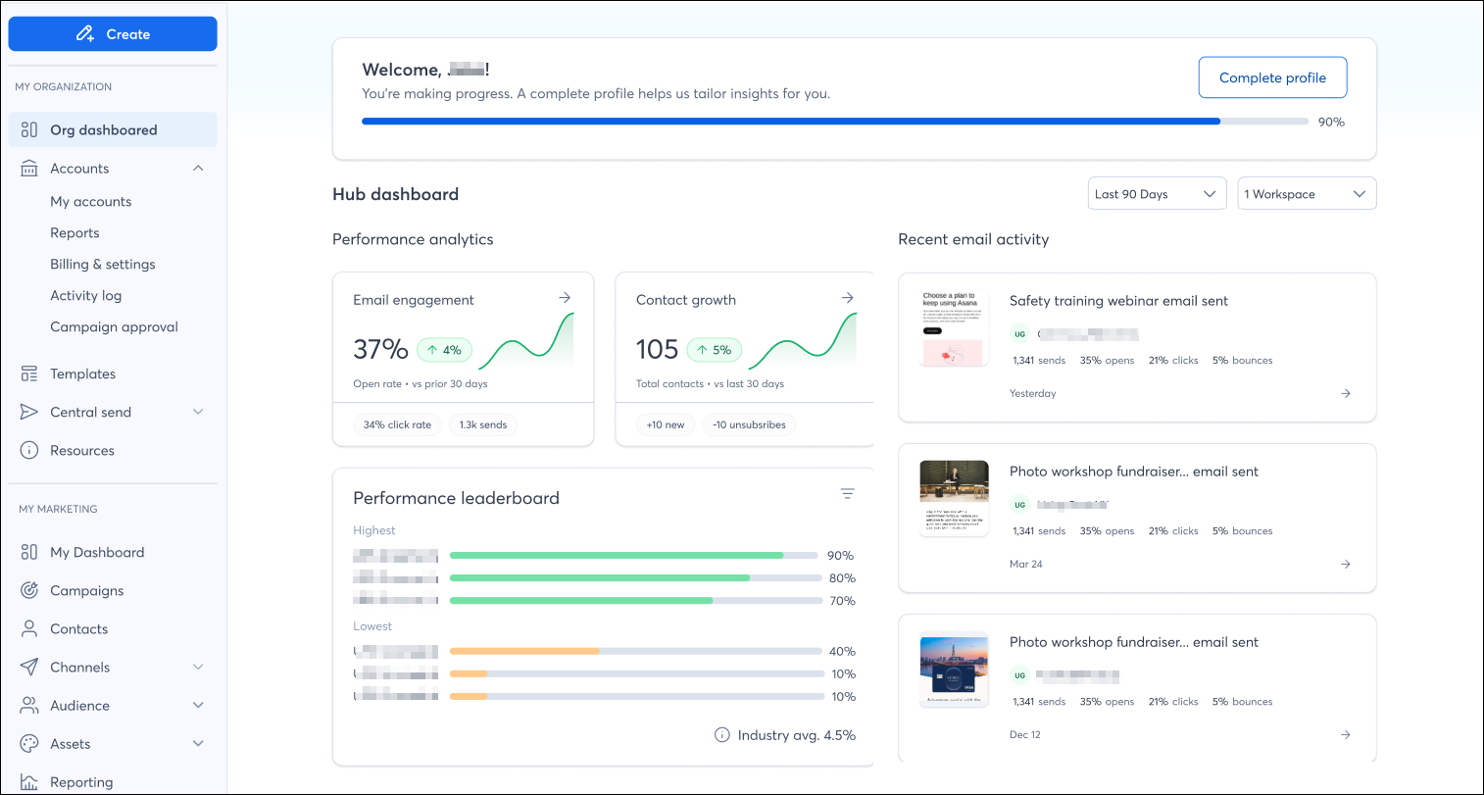Viewport: 1484px width, 795px height.
Task: Click the 40% leaderboard bar
Action: click(635, 651)
